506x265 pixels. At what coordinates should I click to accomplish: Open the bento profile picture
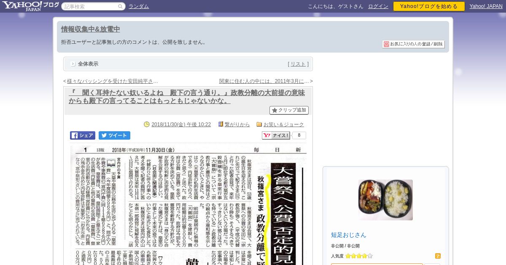tap(385, 200)
